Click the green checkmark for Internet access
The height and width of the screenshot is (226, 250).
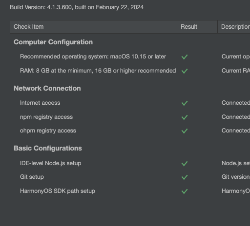tap(185, 103)
